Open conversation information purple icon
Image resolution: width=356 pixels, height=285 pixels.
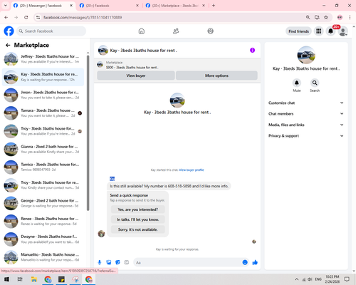pos(252,50)
